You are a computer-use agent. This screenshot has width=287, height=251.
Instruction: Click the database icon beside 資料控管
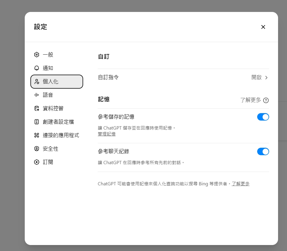(37, 108)
